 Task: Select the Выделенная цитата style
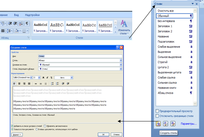pos(174,72)
